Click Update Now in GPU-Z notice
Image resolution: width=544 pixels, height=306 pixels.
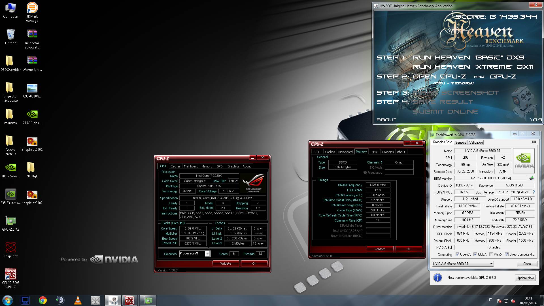click(x=525, y=278)
